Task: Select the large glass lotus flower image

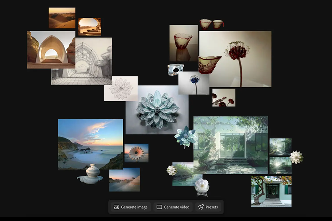Action: (x=157, y=110)
